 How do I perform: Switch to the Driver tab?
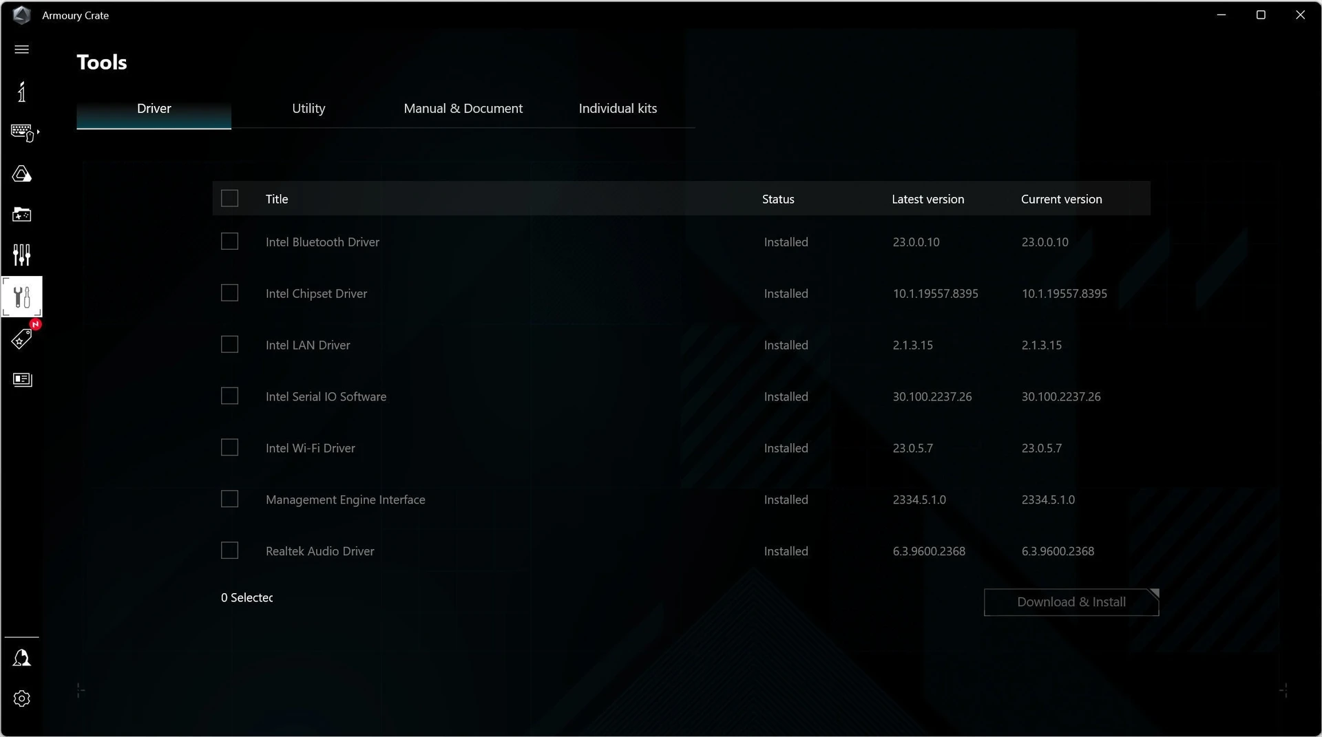154,109
